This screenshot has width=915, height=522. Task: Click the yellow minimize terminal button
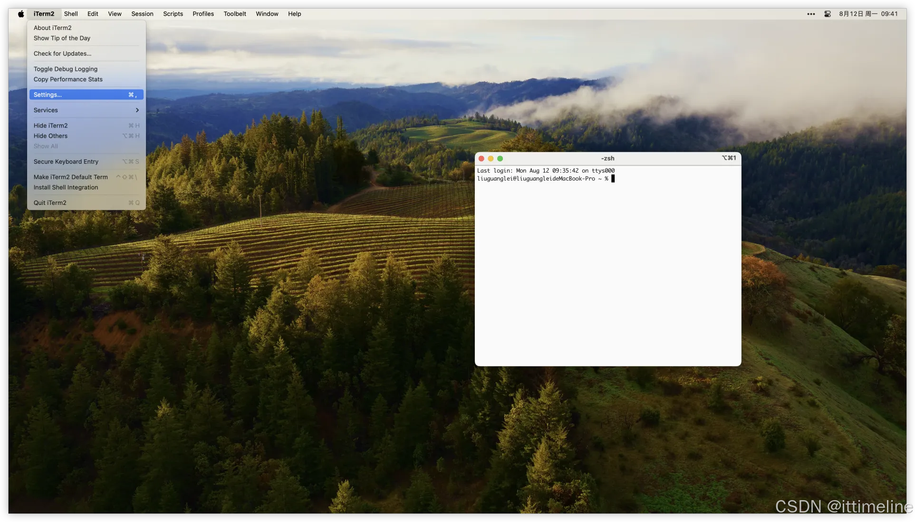491,159
